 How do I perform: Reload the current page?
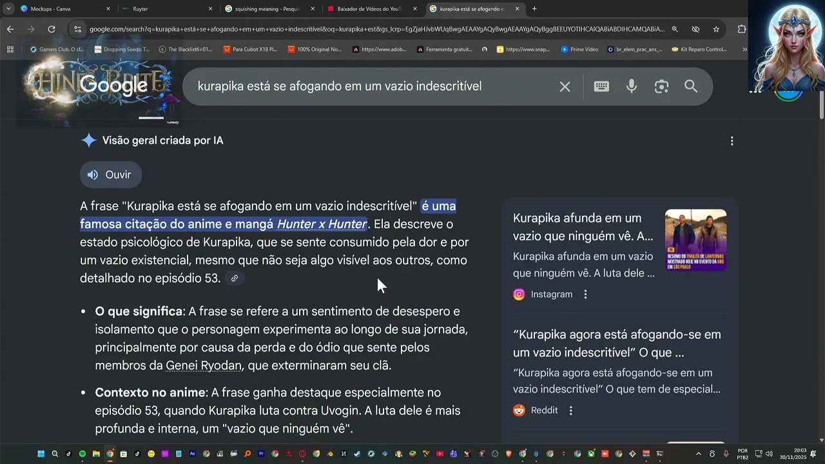[52, 29]
